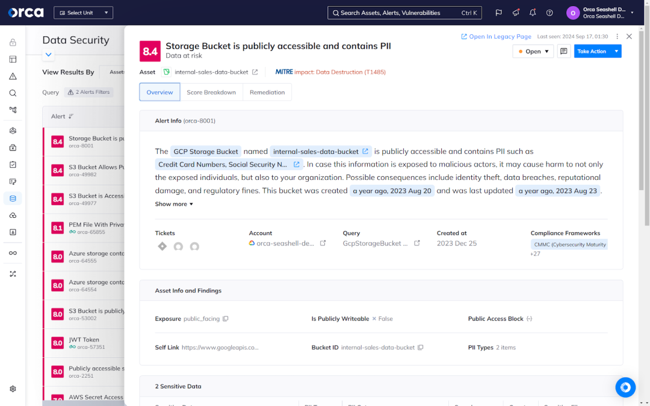Open the hexagon network icon in sidebar
This screenshot has height=406, width=650.
click(13, 131)
